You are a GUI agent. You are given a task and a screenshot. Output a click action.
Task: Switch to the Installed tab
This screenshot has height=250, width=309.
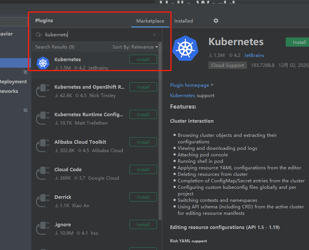coord(183,21)
